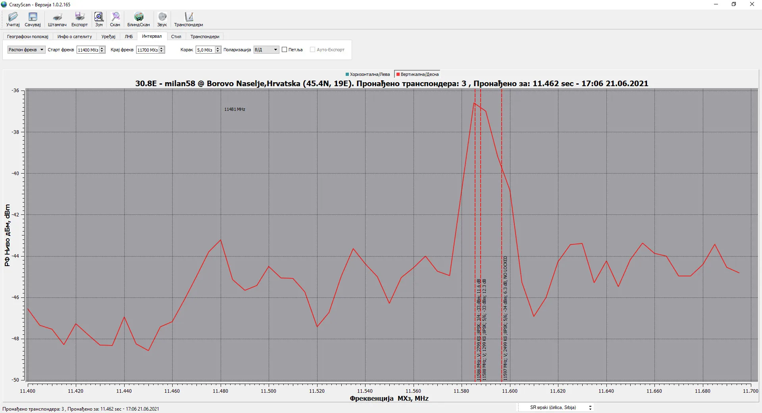Toggle Вертикална/Десна series in legend
This screenshot has height=413, width=762.
pyautogui.click(x=418, y=74)
